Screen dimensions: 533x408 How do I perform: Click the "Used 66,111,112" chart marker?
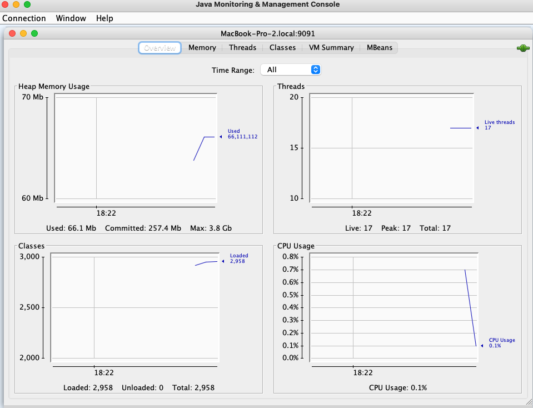241,134
